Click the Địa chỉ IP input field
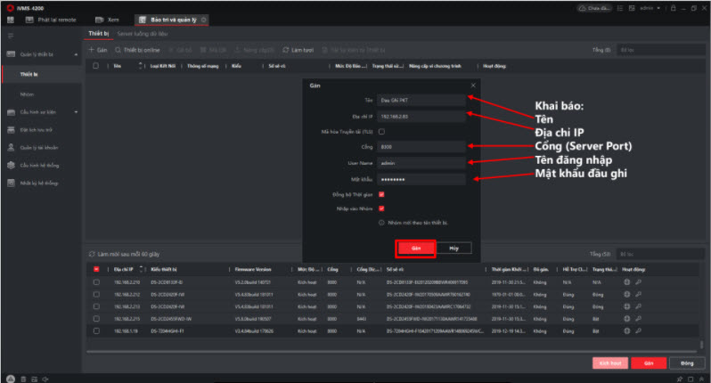 (x=421, y=116)
